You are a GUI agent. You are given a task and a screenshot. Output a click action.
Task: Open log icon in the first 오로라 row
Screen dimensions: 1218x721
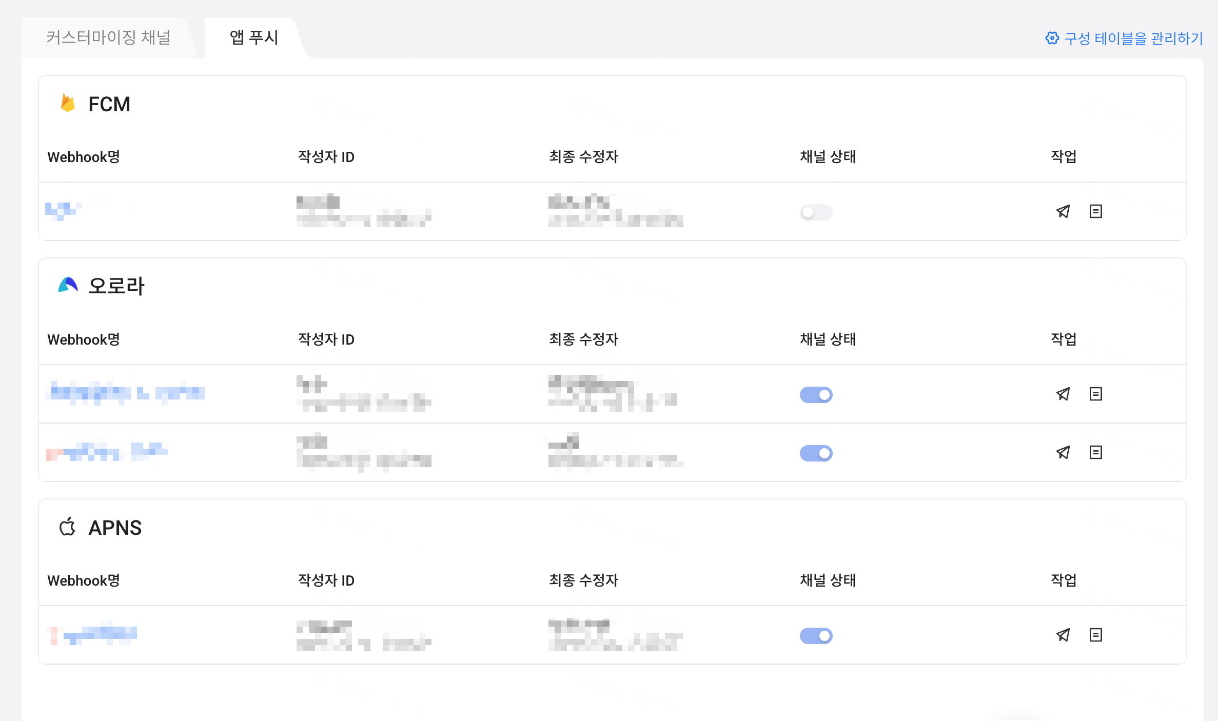coord(1095,394)
